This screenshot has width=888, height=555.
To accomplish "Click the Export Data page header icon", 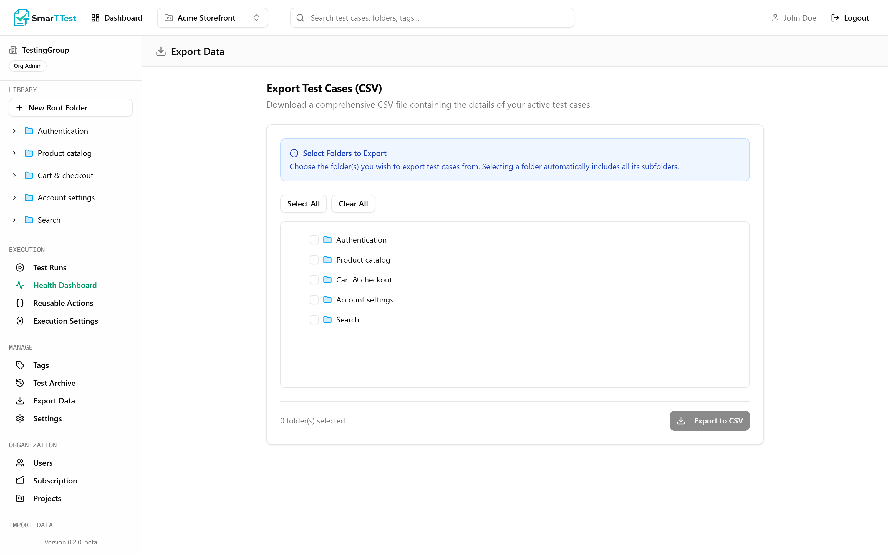I will (161, 51).
